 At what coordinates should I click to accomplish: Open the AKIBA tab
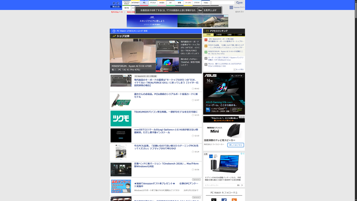tap(162, 3)
